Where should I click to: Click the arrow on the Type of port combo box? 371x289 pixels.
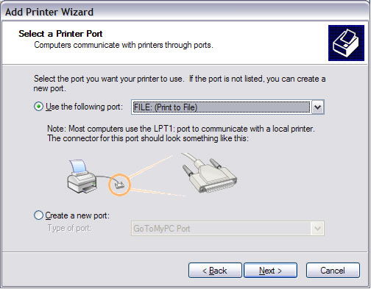point(318,229)
